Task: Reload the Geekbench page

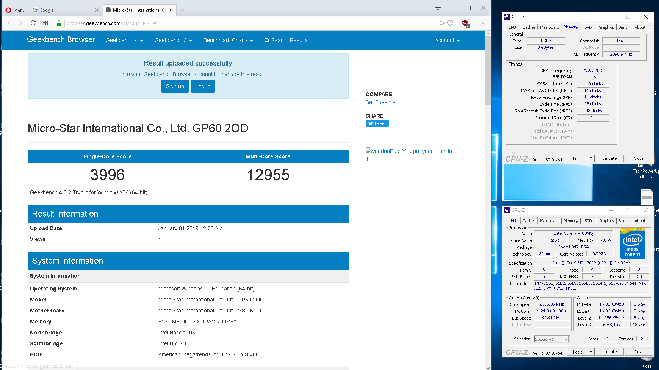Action: coord(33,23)
